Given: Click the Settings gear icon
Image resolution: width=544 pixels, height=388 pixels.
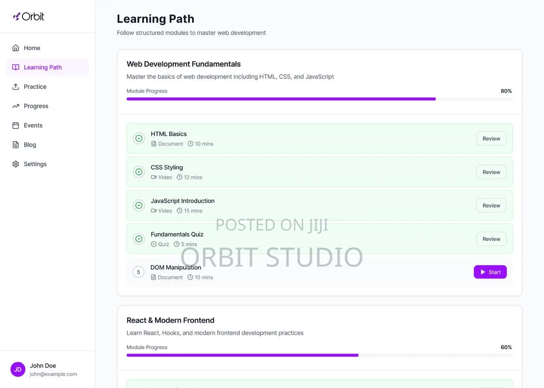Looking at the screenshot, I should [16, 164].
